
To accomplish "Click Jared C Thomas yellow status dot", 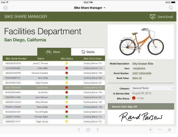I will [x=67, y=63].
